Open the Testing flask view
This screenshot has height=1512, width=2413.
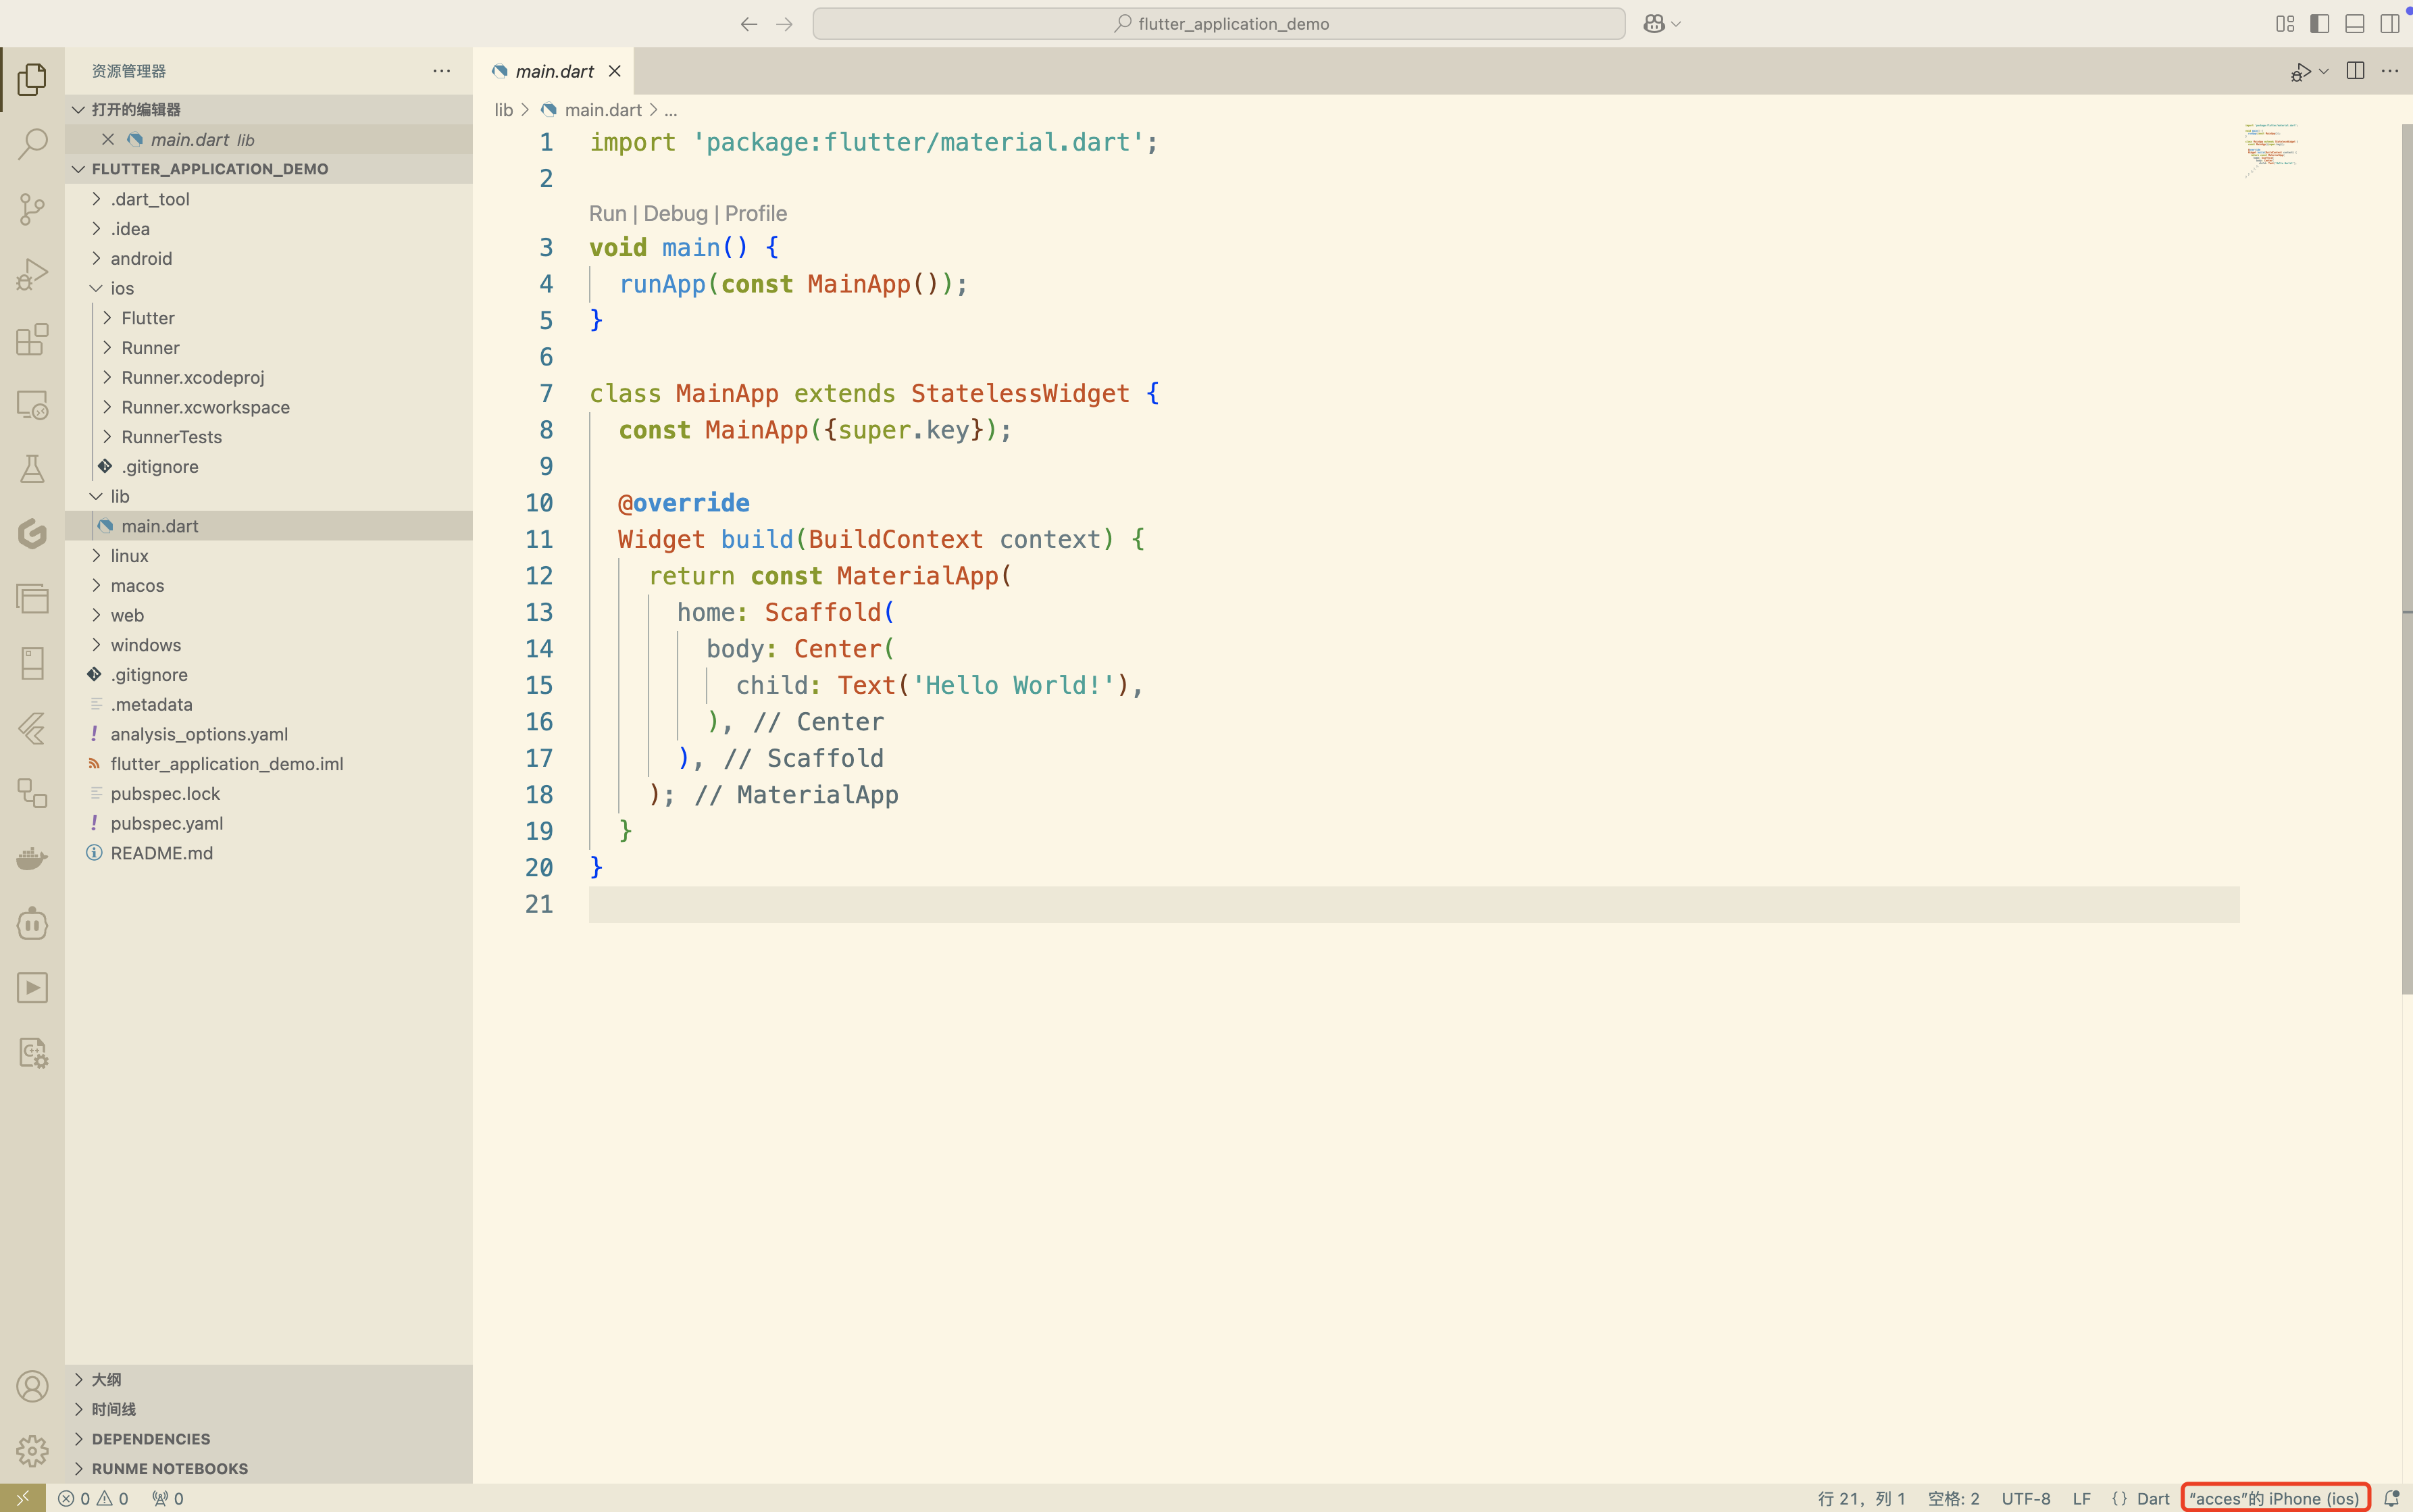pos(32,469)
